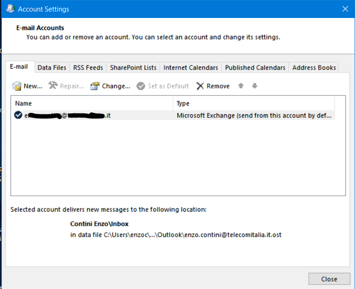Move the account up with the arrow
The height and width of the screenshot is (289, 355).
[240, 86]
